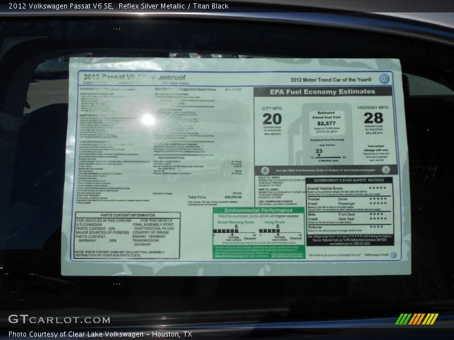Click the Global Warming Score bar
The height and width of the screenshot is (340, 454).
(x=234, y=231)
